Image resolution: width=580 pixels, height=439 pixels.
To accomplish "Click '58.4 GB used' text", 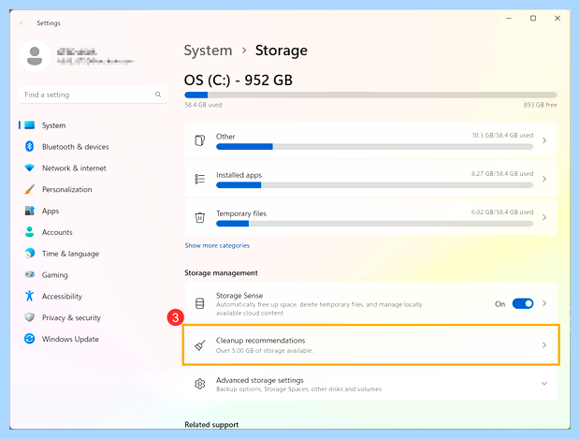I will click(x=203, y=105).
